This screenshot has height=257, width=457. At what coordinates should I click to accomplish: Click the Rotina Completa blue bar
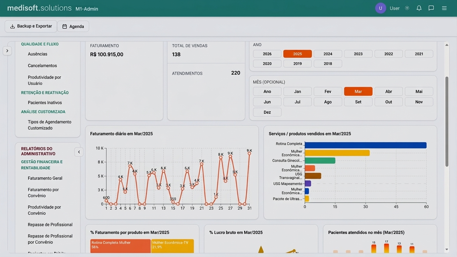366,145
